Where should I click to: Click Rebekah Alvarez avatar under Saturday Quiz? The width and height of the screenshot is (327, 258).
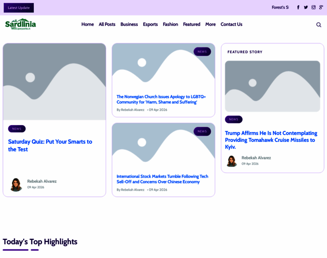pyautogui.click(x=16, y=184)
